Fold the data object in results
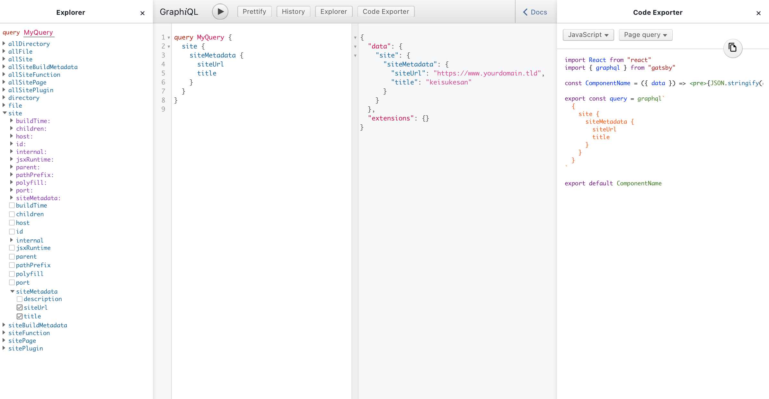 pos(355,47)
